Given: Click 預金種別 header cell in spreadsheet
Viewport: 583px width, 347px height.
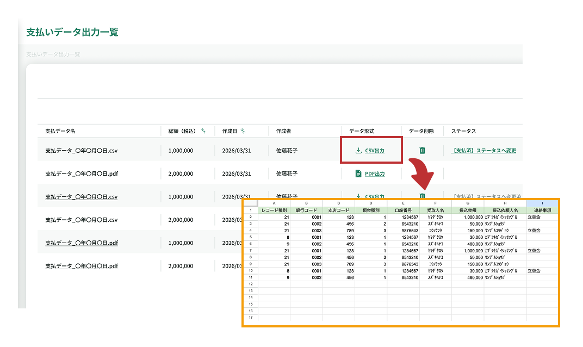Looking at the screenshot, I should [371, 210].
